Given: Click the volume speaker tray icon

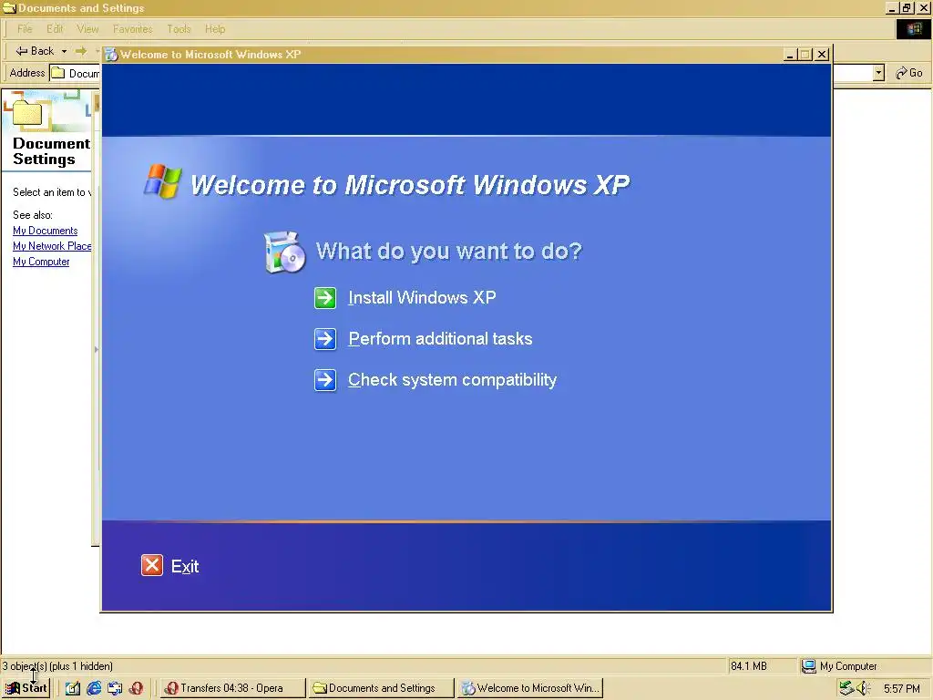Looking at the screenshot, I should 864,689.
